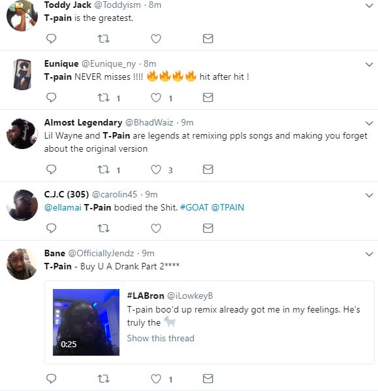The image size is (378, 391).
Task: Open the @ellamai mention link
Action: [x=63, y=207]
